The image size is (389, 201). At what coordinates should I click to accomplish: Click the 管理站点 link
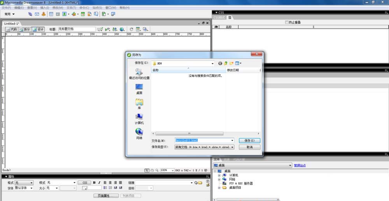click(x=300, y=165)
